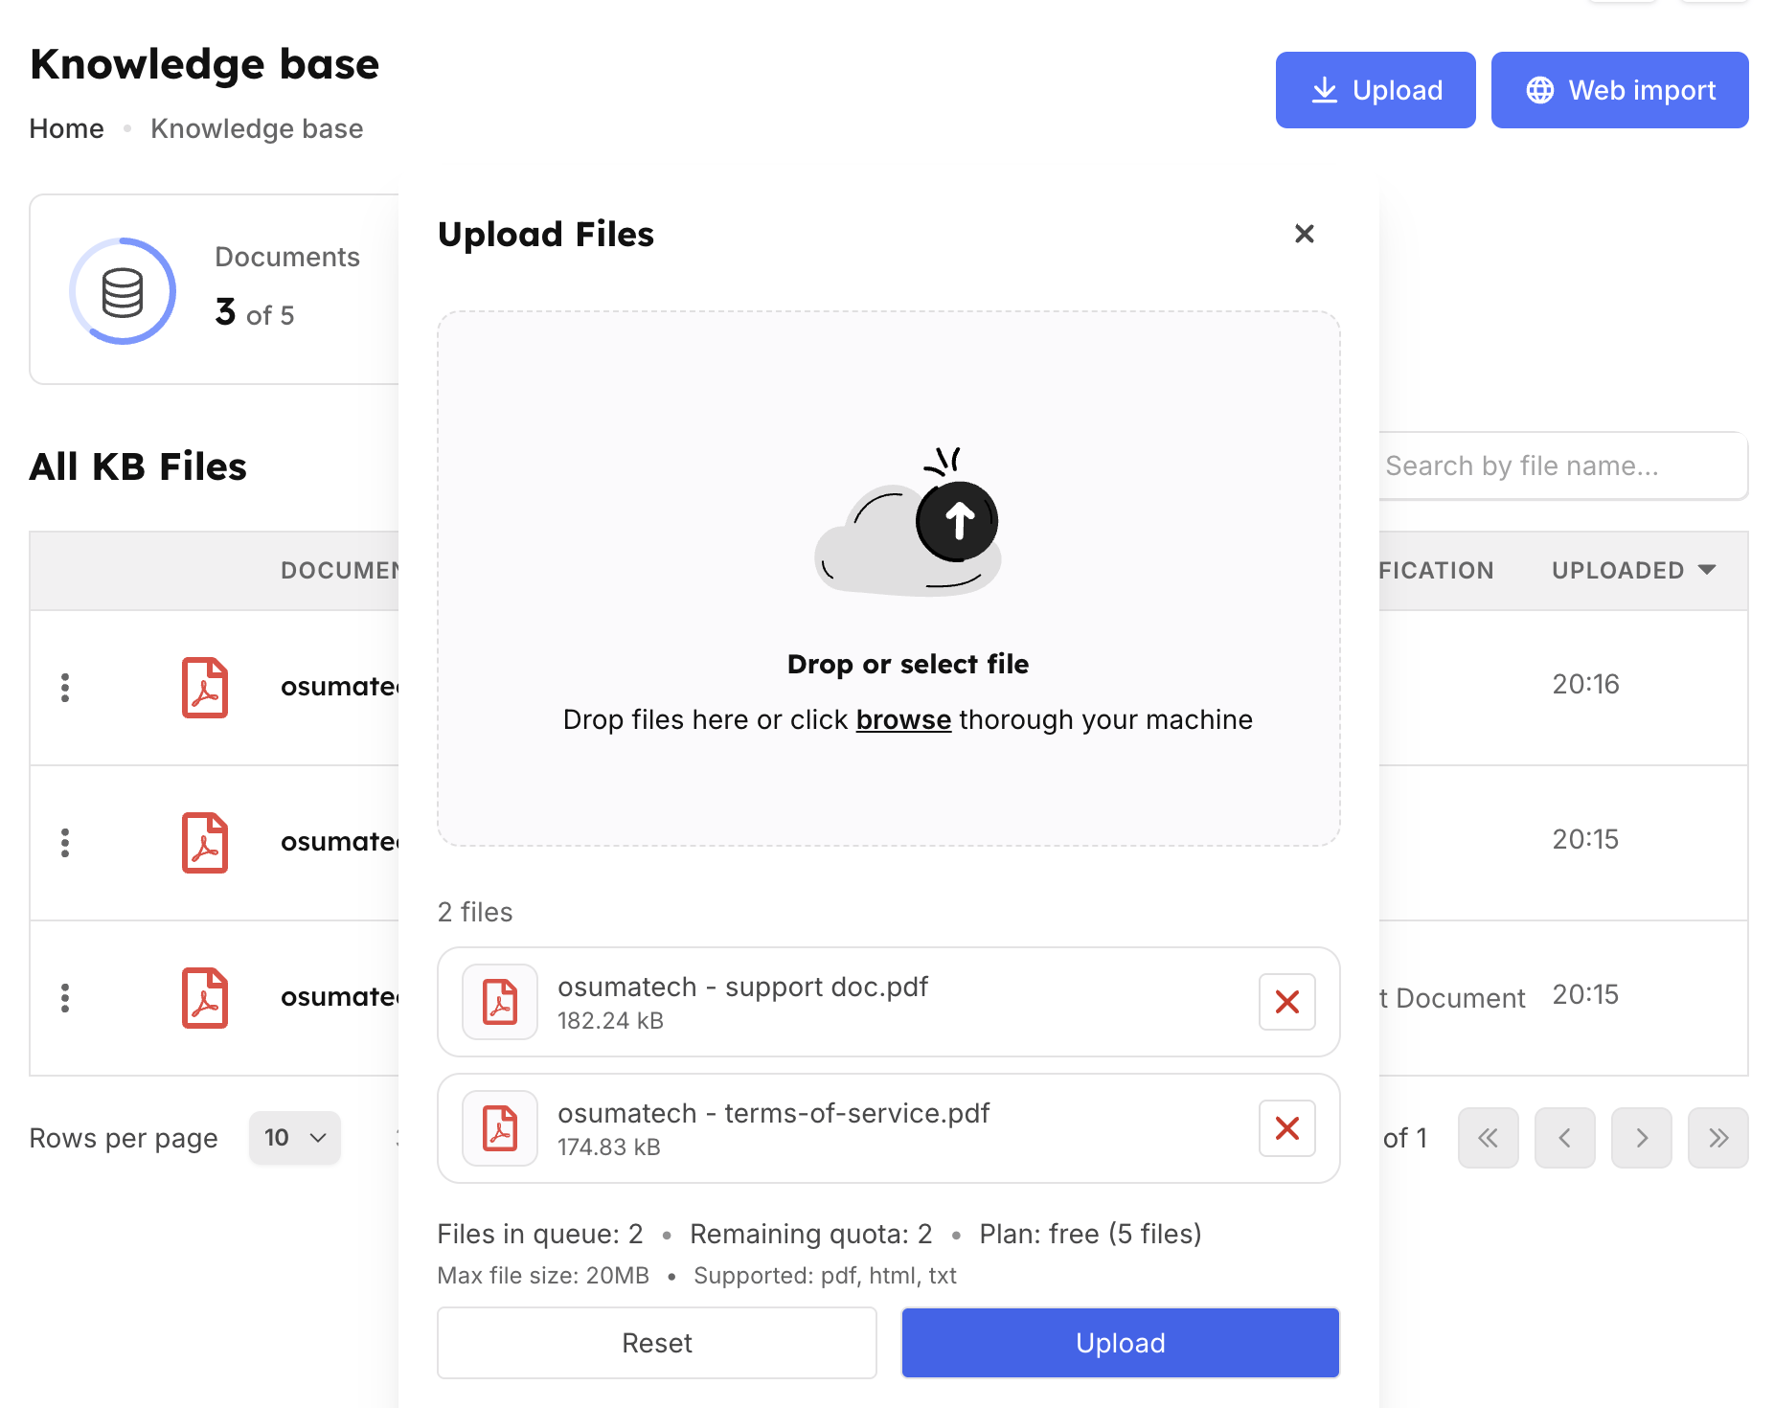1774x1408 pixels.
Task: Click the Documents usage progress ring
Action: click(x=123, y=291)
